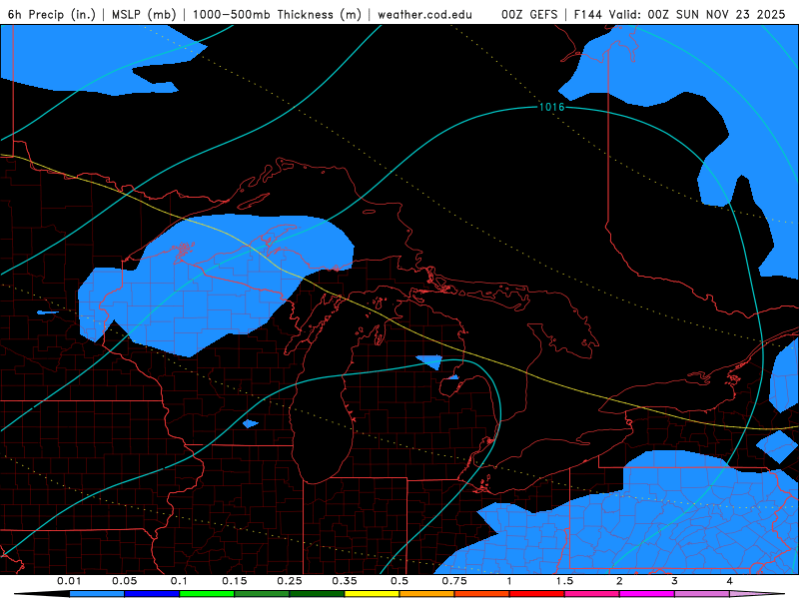
Task: Select the pink 1.5–2 legend swatch
Action: 592,594
